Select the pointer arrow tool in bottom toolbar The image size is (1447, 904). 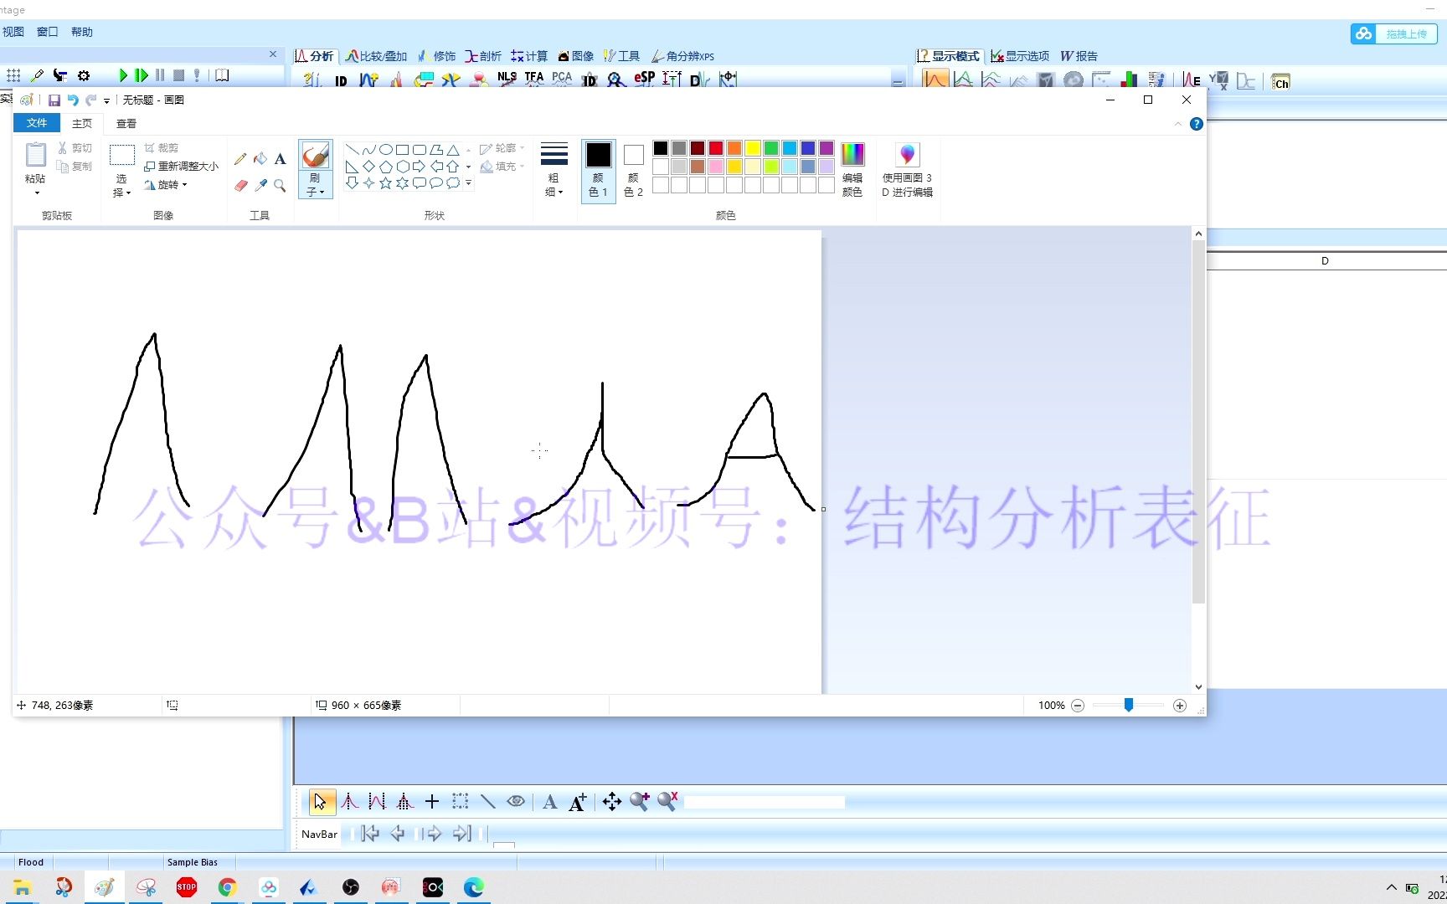[x=321, y=802]
